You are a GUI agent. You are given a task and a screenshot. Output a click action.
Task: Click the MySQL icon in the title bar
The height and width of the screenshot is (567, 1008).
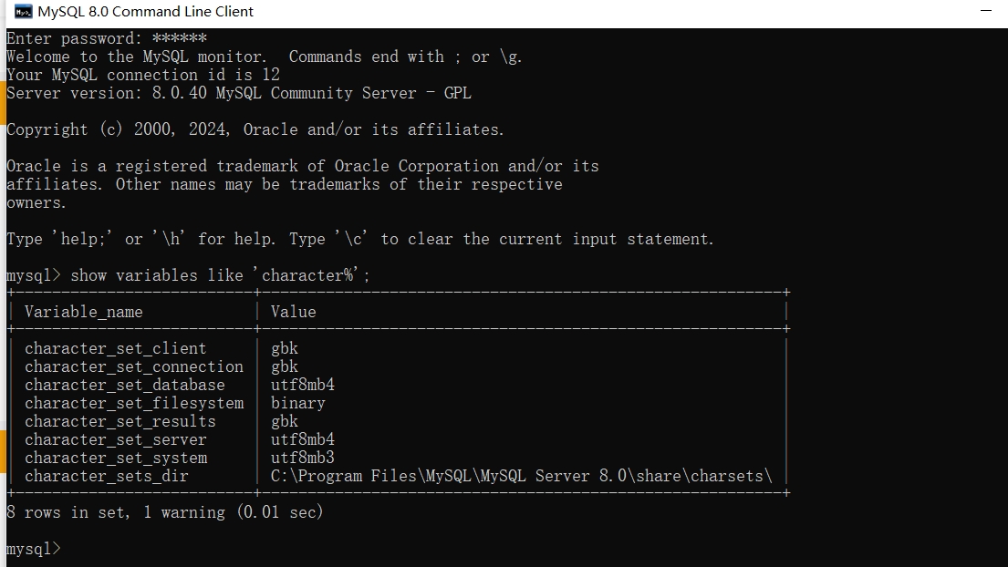pyautogui.click(x=23, y=12)
